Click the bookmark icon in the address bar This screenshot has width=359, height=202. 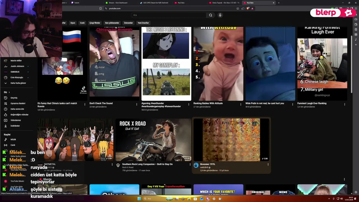click(x=100, y=8)
